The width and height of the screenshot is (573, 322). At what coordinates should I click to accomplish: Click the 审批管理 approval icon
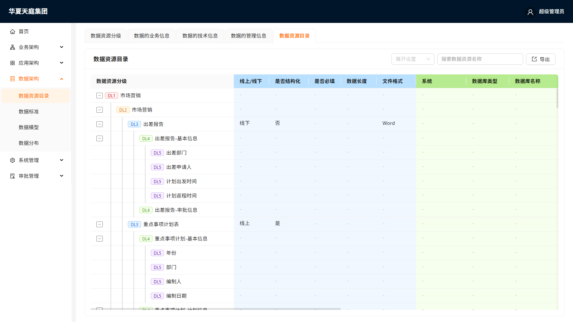pyautogui.click(x=13, y=176)
